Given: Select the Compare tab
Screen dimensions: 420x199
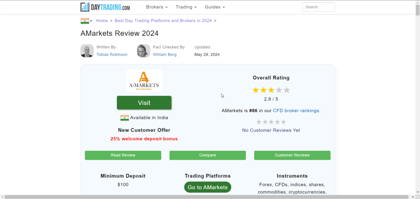Looking at the screenshot, I should point(208,155).
